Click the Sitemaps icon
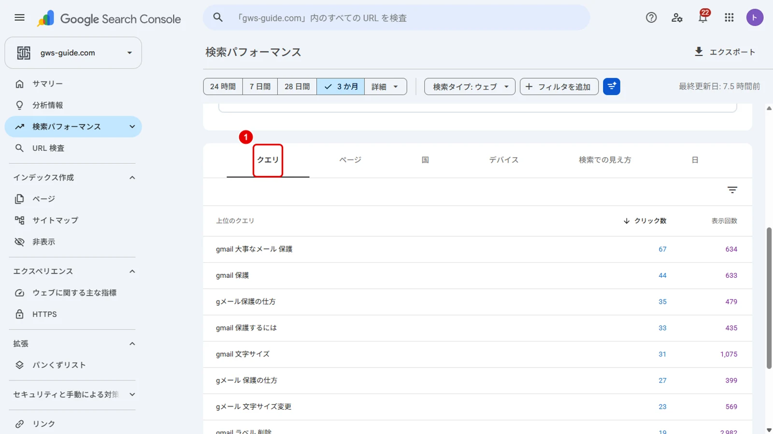773x434 pixels. point(19,220)
